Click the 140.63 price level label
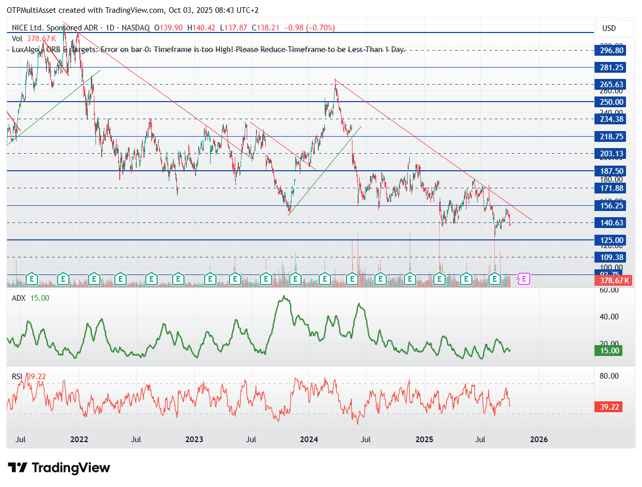 click(608, 223)
